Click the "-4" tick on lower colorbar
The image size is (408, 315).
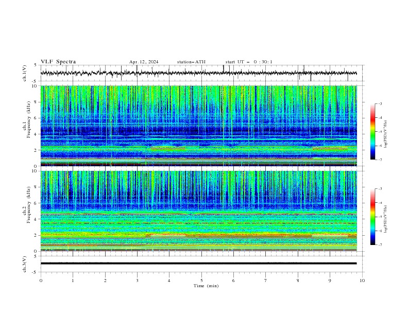(380, 203)
